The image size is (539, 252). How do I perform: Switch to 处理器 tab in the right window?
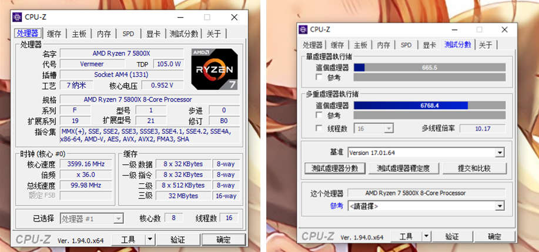tap(313, 45)
